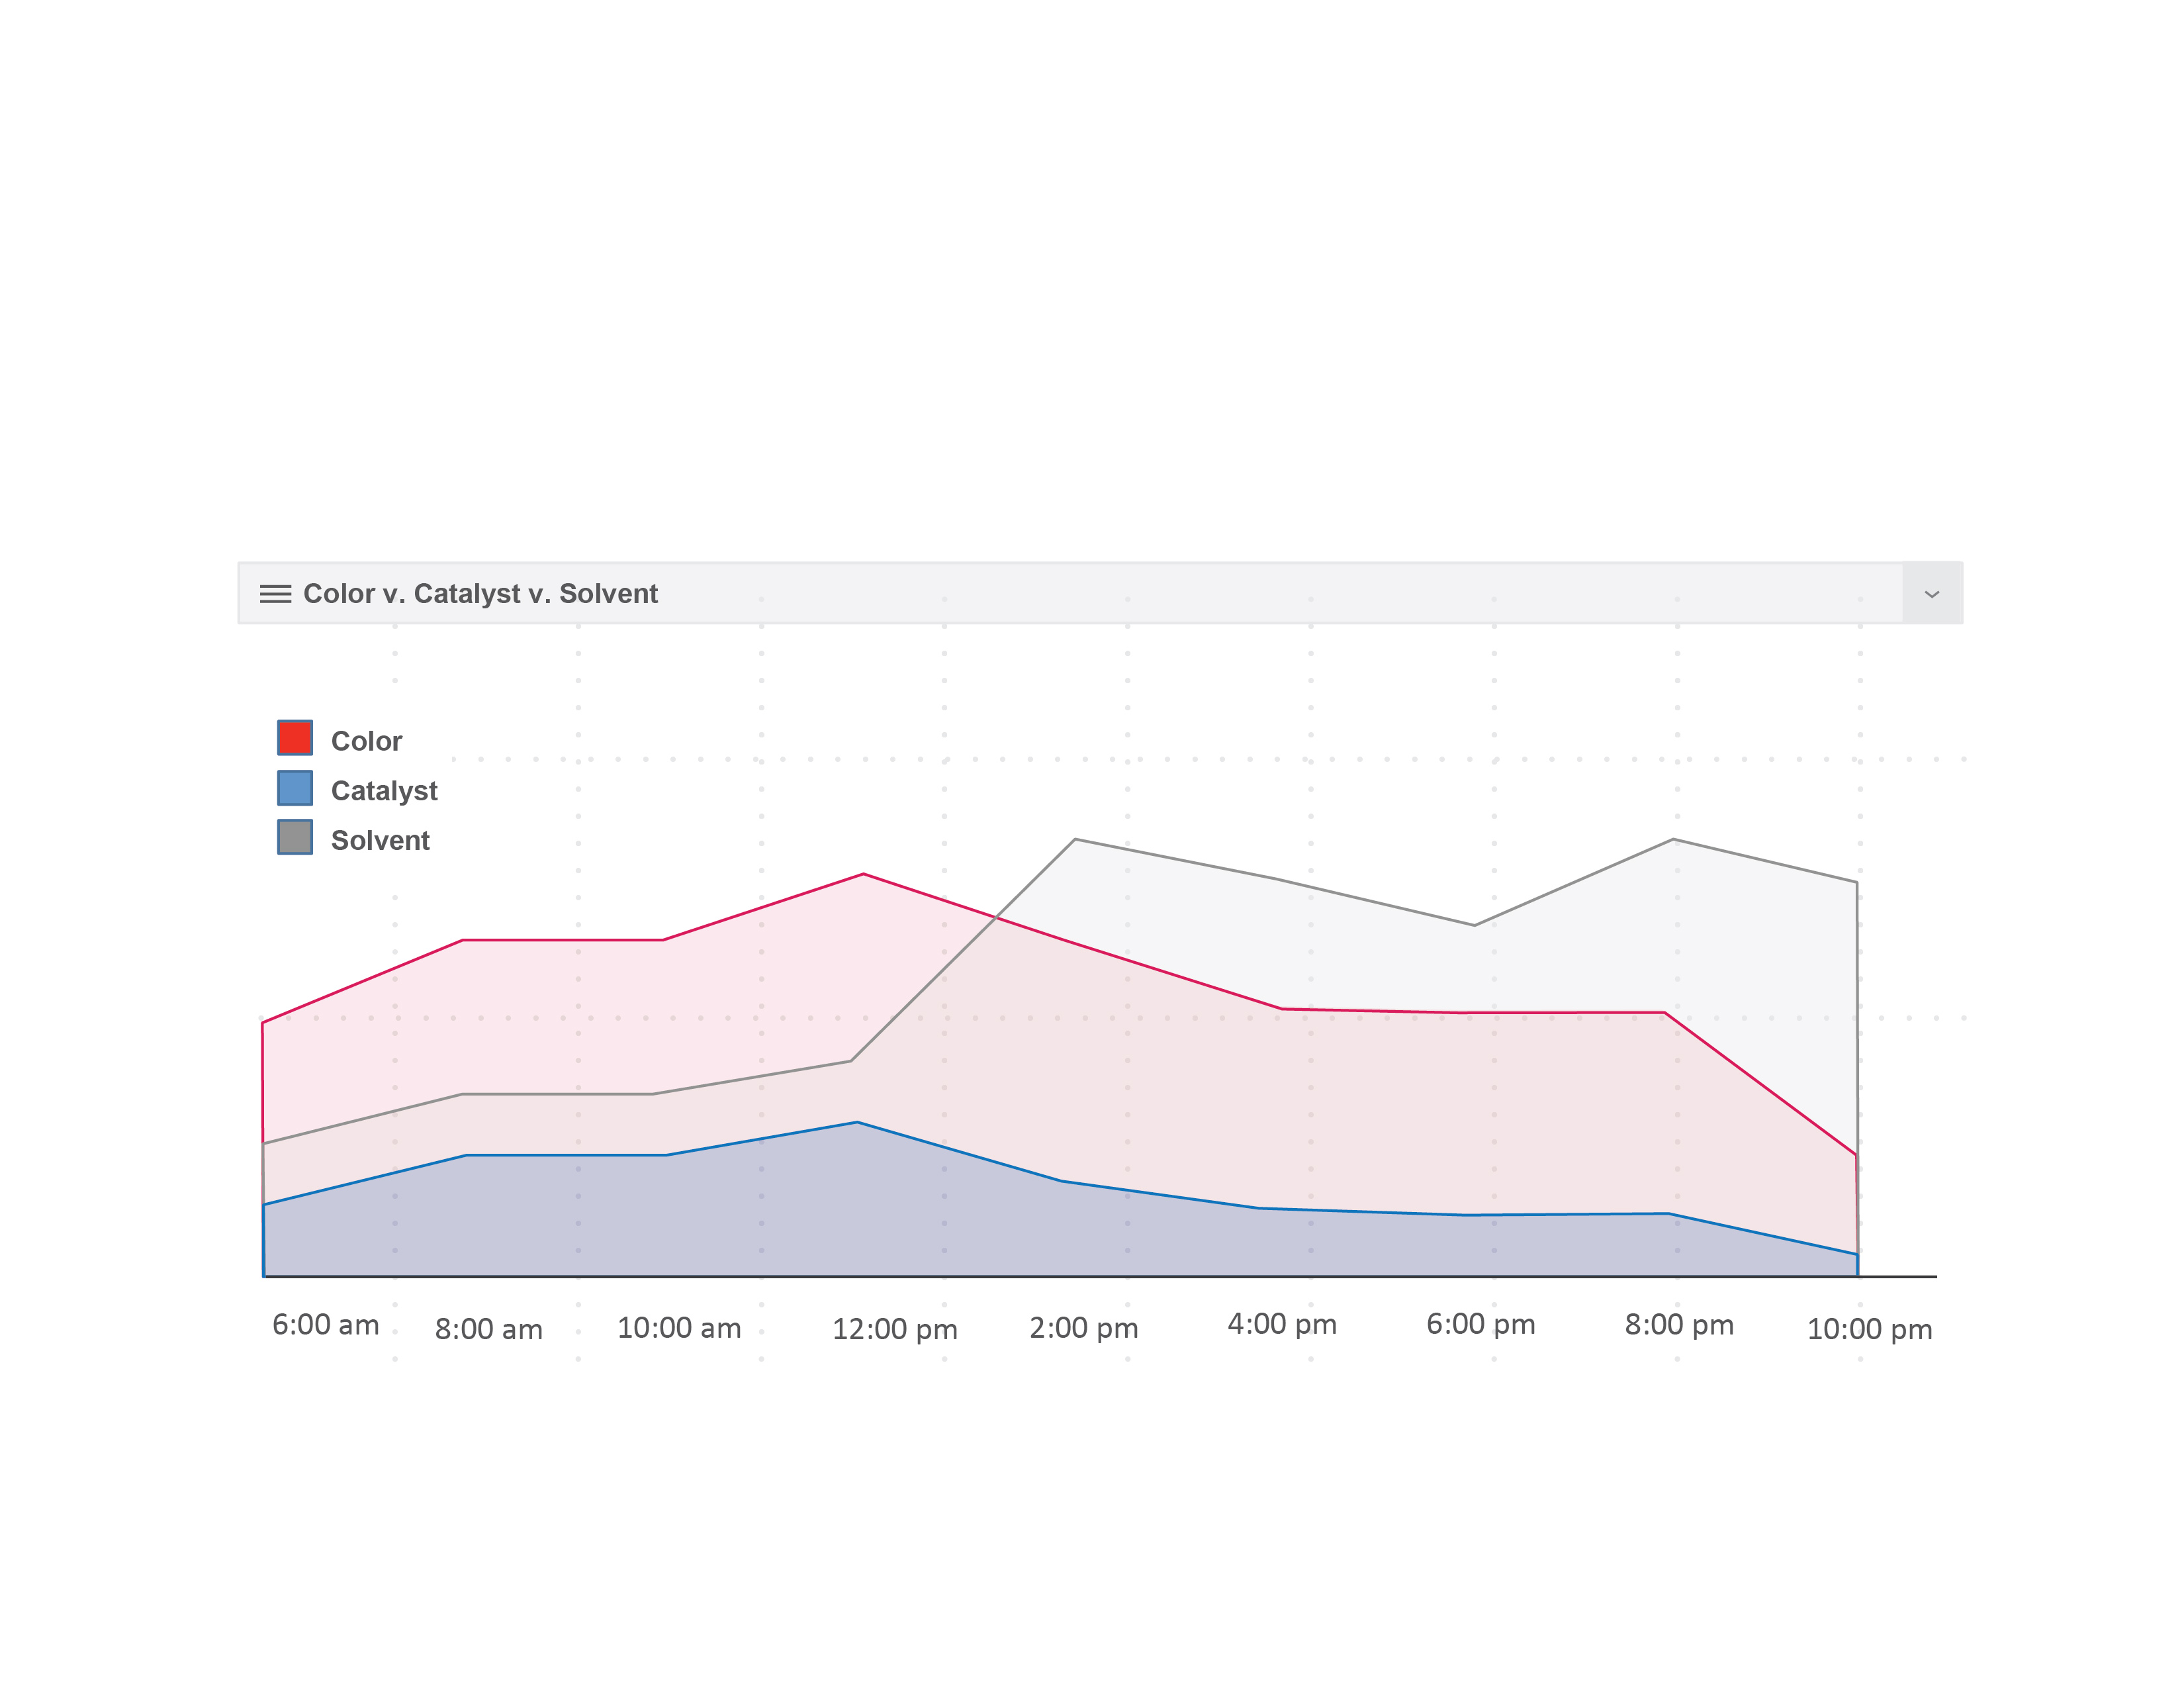Select the 6:00 am axis label

click(x=326, y=1325)
